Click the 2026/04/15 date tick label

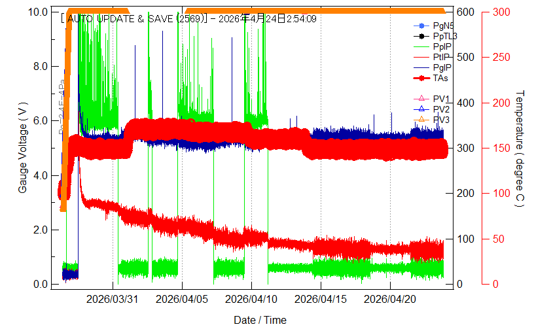[x=321, y=299]
